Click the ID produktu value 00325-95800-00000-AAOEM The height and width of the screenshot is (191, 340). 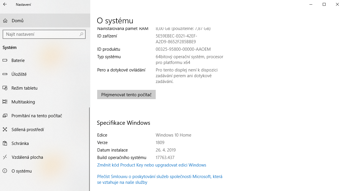(x=183, y=49)
